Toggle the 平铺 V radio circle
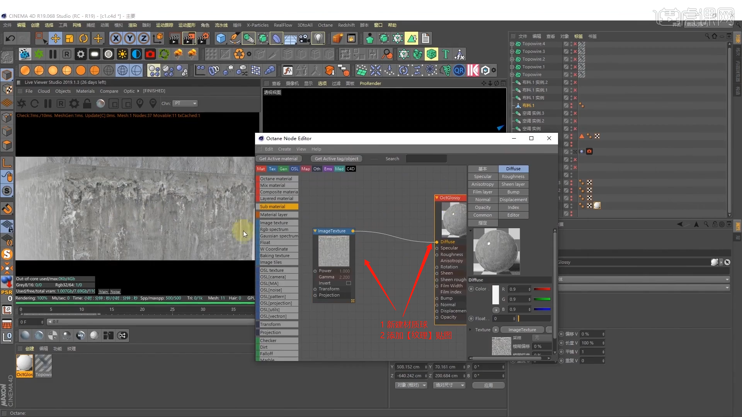 (x=561, y=352)
